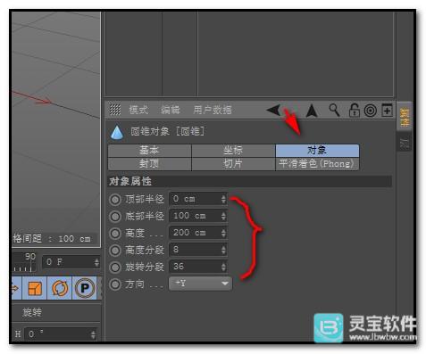Click the 高度 200 cm field

(198, 233)
